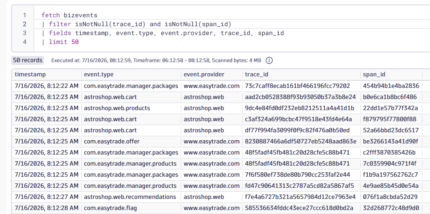The image size is (430, 214).
Task: Select span_id 52a66bbd23dc6517
Action: [391, 131]
